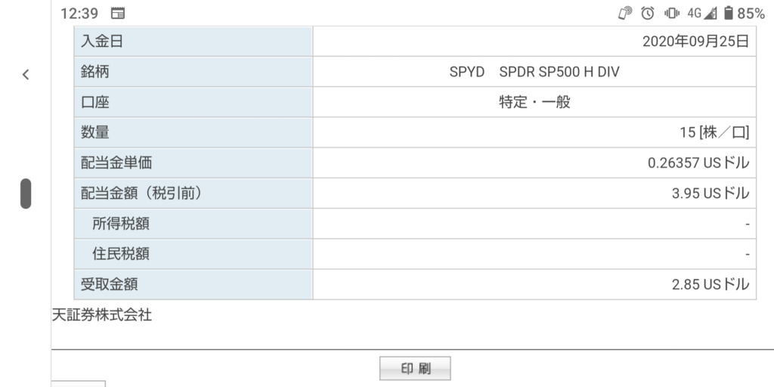Select the 入金日 row header

click(193, 42)
